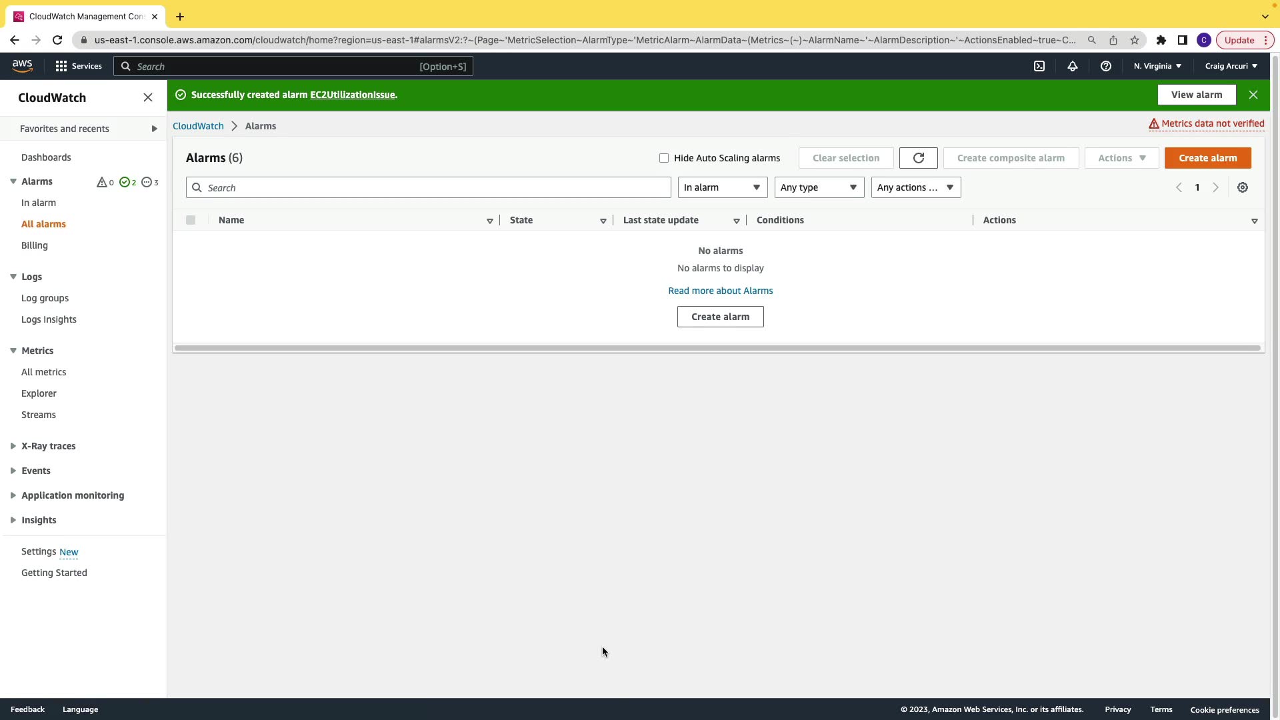
Task: Open alarms table settings gear
Action: coord(1243,187)
